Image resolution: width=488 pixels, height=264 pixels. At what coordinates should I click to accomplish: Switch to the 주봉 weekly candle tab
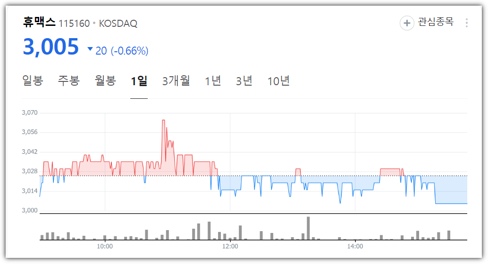click(69, 80)
